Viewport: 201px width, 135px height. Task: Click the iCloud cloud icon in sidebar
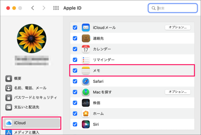click(x=8, y=123)
